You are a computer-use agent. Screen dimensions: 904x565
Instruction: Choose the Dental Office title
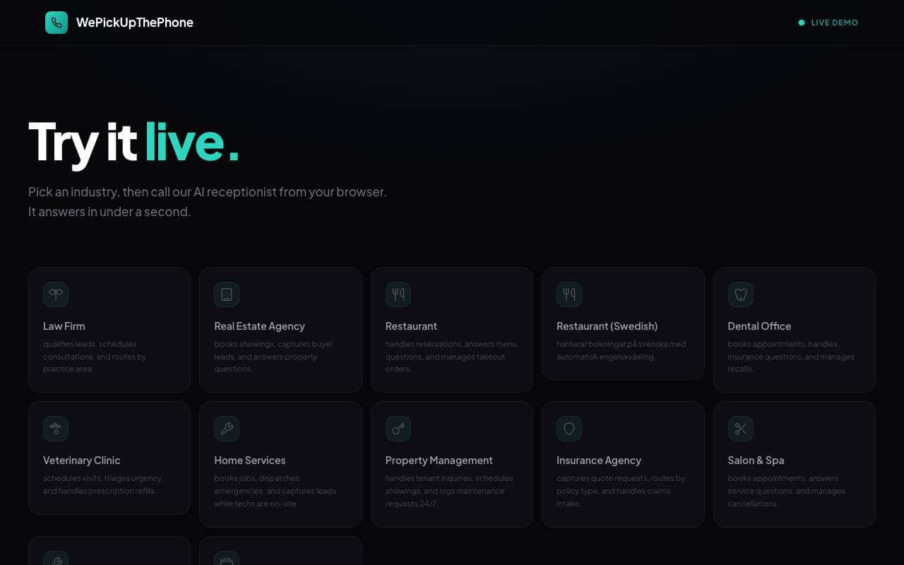(x=759, y=326)
